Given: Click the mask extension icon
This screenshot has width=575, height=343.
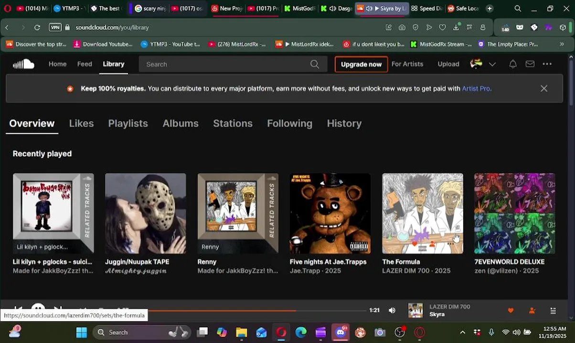Looking at the screenshot, I should tap(520, 28).
